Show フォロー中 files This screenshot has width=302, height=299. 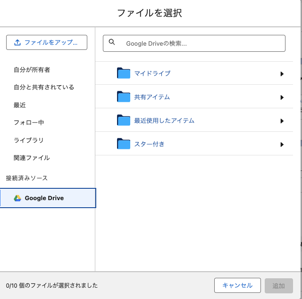[x=29, y=122]
